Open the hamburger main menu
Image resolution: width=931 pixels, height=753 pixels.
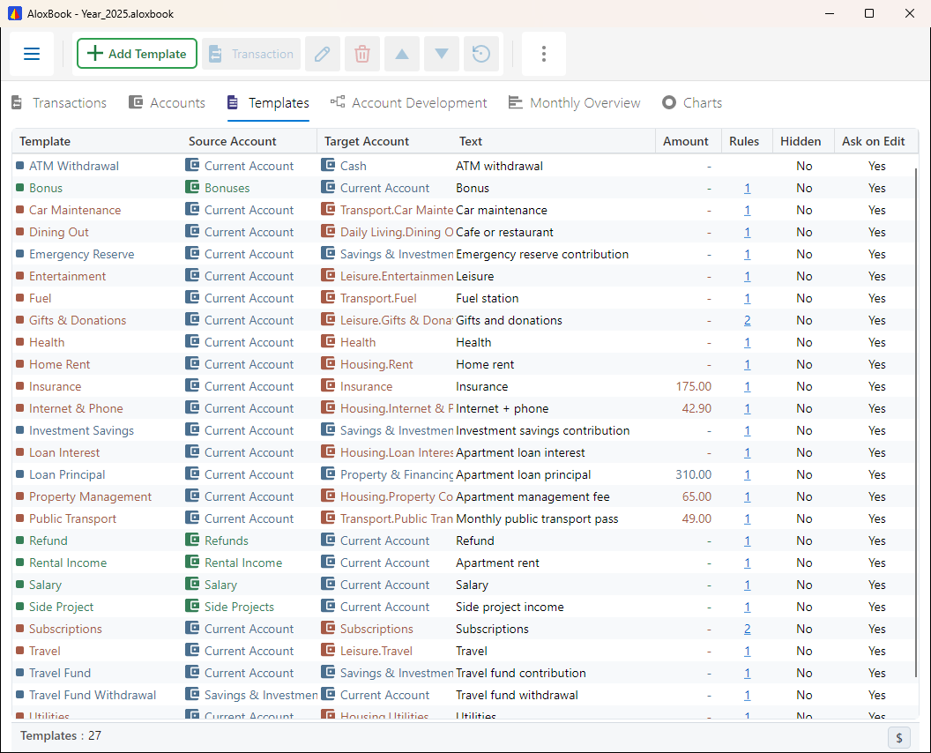tap(32, 54)
